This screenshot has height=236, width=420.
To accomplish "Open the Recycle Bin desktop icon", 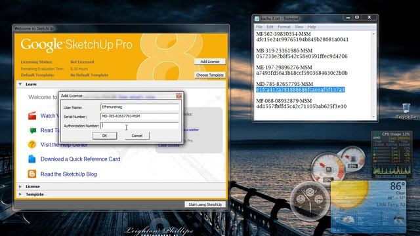I will (406, 111).
